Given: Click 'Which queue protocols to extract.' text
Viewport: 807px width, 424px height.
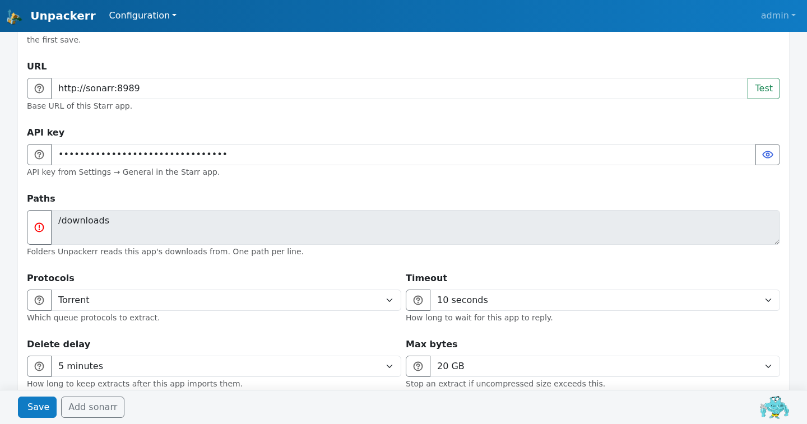Looking at the screenshot, I should pyautogui.click(x=94, y=318).
